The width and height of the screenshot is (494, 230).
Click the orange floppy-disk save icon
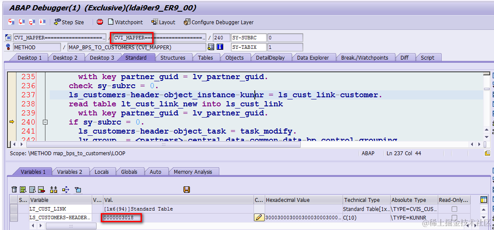(x=186, y=189)
